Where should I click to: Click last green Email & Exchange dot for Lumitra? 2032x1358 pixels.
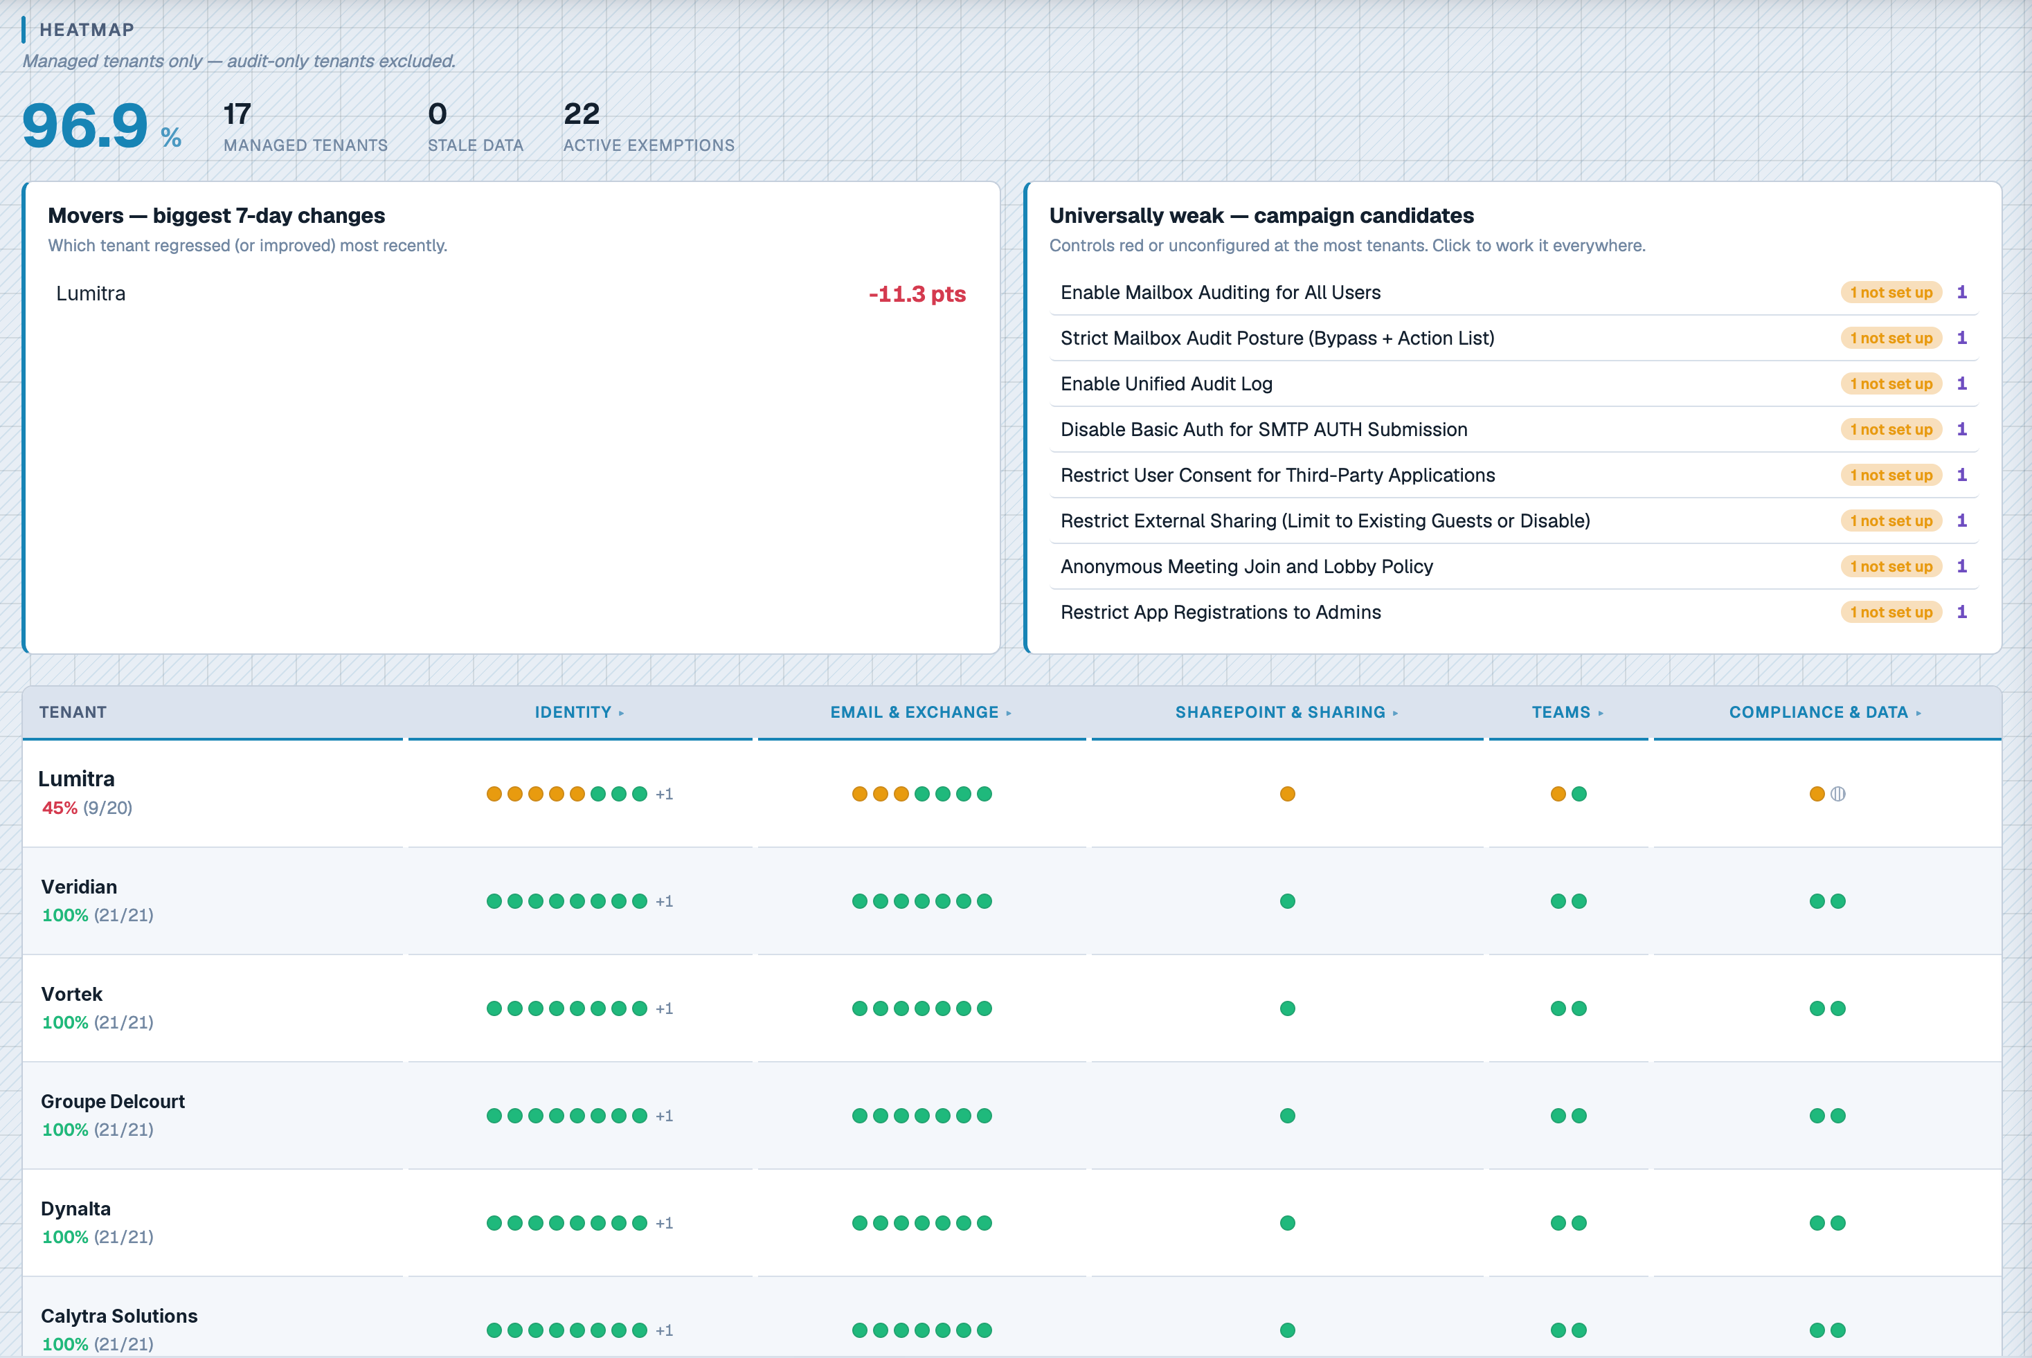click(x=984, y=794)
